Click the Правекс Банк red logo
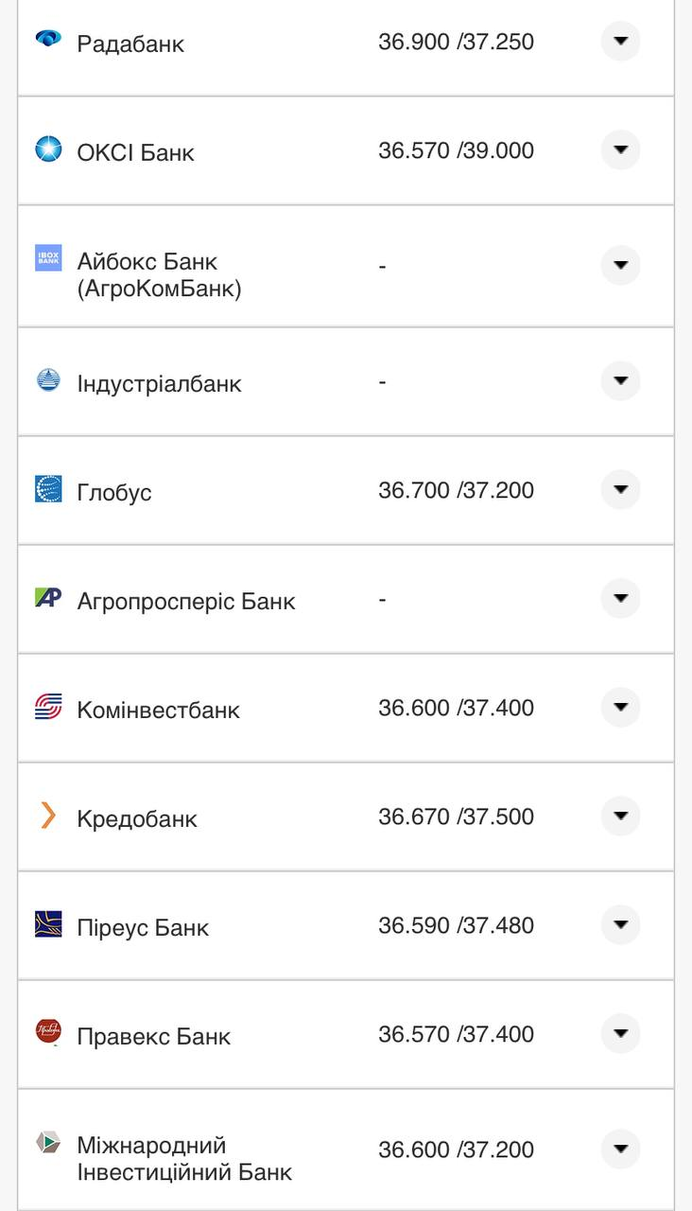This screenshot has width=692, height=1211. 48,1033
